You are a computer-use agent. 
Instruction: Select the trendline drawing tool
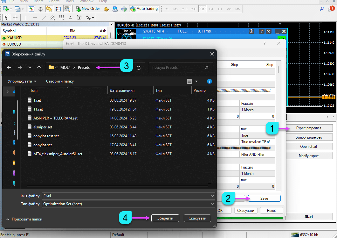click(44, 18)
